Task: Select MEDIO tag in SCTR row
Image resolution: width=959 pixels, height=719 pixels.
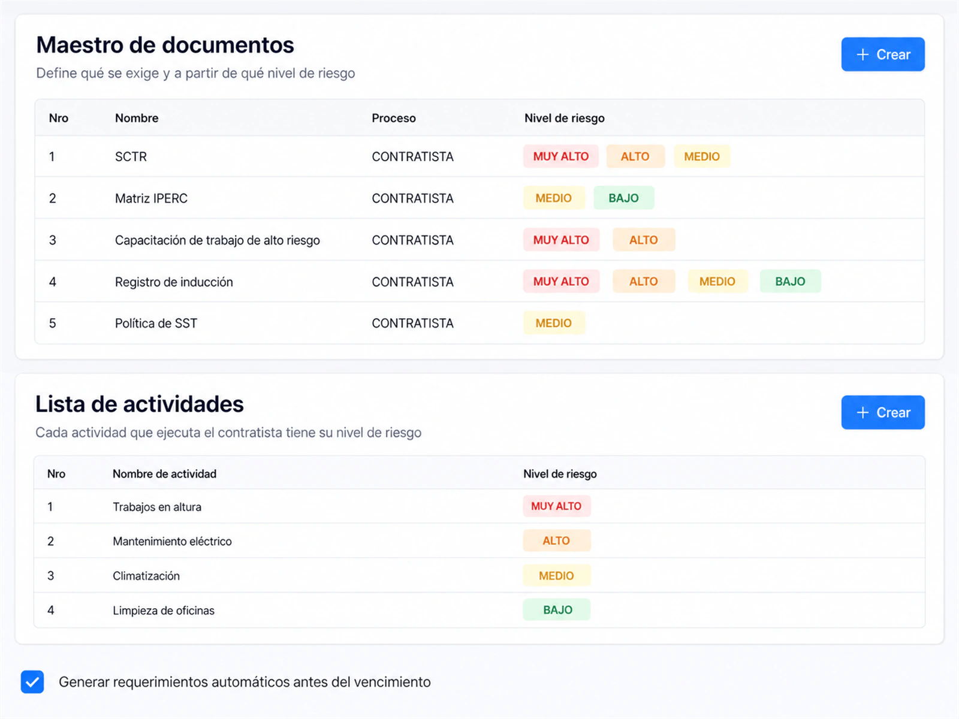Action: pyautogui.click(x=701, y=156)
